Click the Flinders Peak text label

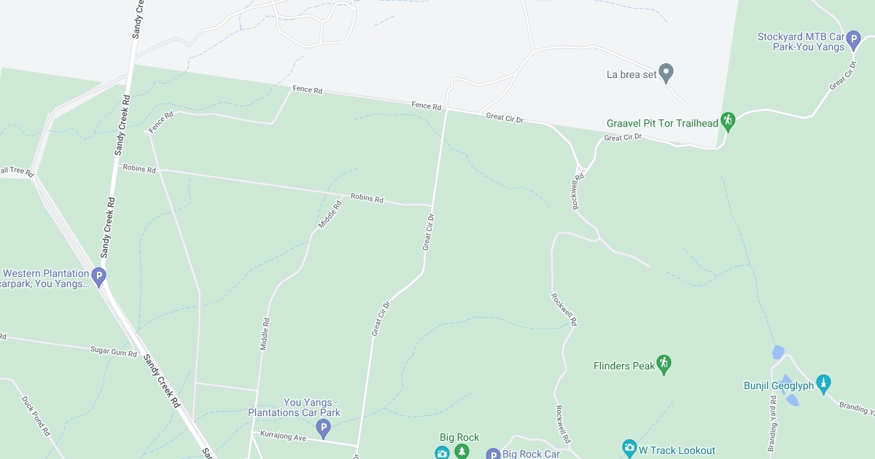[624, 366]
